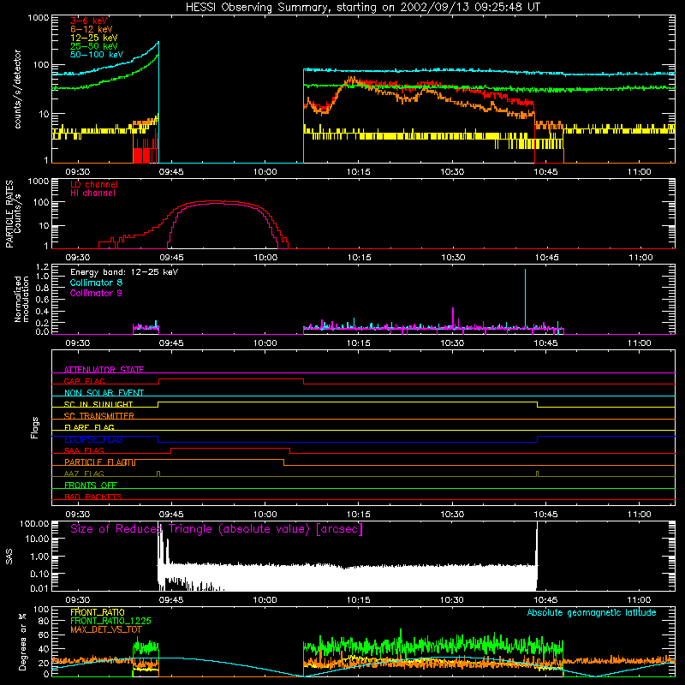
Task: Select the NON_SOLAR_EVENT flag label
Action: click(104, 393)
